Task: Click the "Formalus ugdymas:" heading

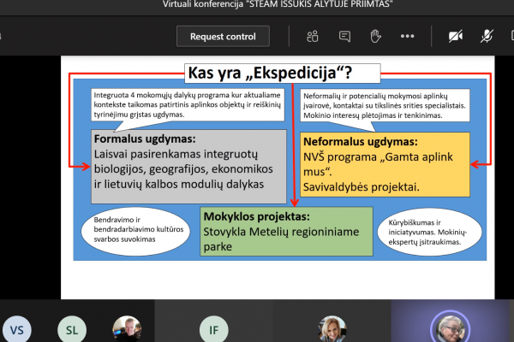Action: pyautogui.click(x=145, y=139)
